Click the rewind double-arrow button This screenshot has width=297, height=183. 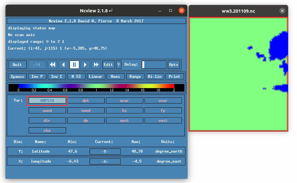click(53, 65)
